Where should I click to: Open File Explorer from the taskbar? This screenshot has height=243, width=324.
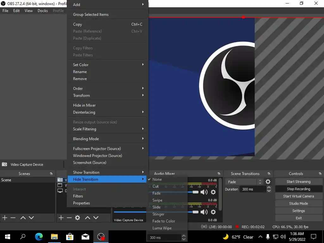(x=54, y=237)
